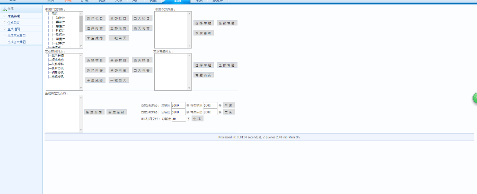Focus the Google SiteMap total output field
The height and width of the screenshot is (194, 477).
click(x=178, y=105)
